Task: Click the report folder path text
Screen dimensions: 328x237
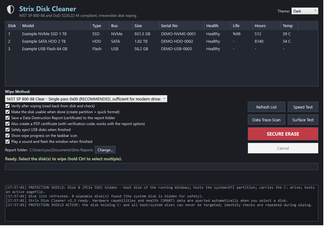Action: tap(61, 150)
